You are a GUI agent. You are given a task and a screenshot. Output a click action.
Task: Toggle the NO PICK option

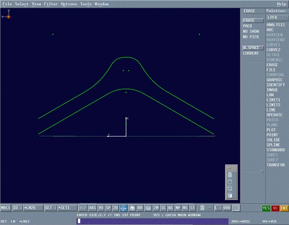click(251, 37)
